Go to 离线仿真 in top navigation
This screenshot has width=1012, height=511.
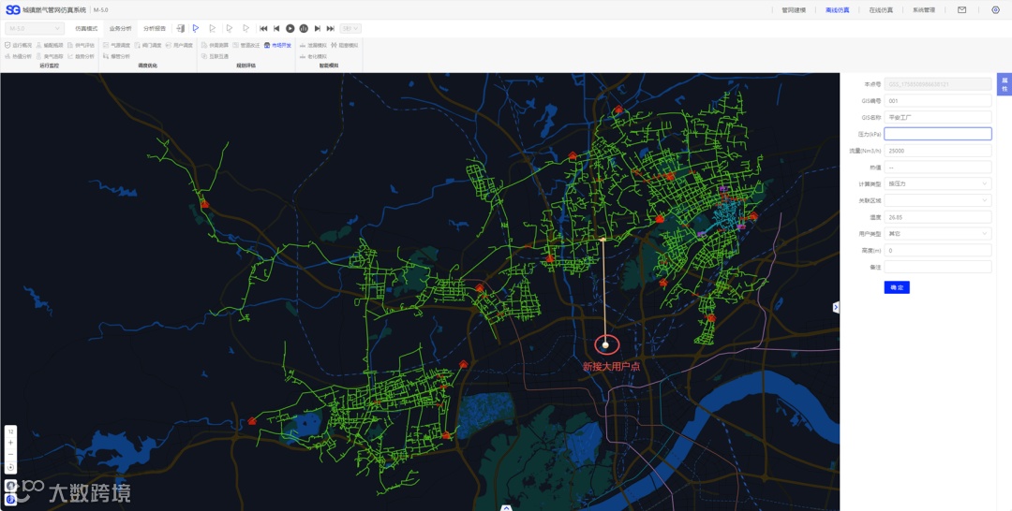[837, 9]
